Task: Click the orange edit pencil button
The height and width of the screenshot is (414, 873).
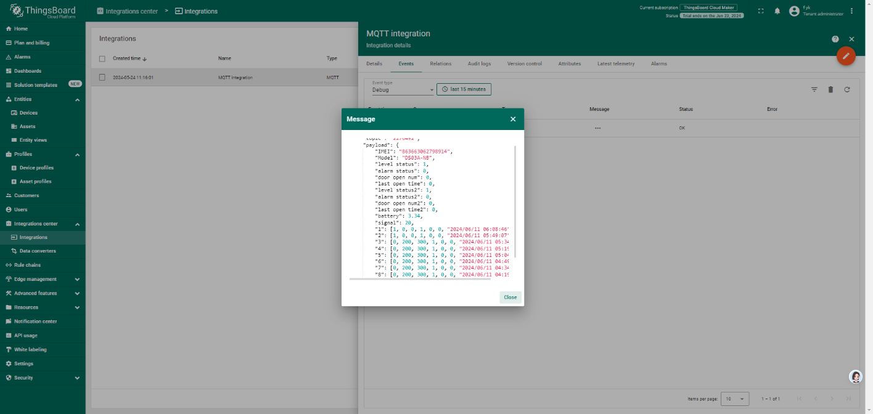Action: coord(846,55)
